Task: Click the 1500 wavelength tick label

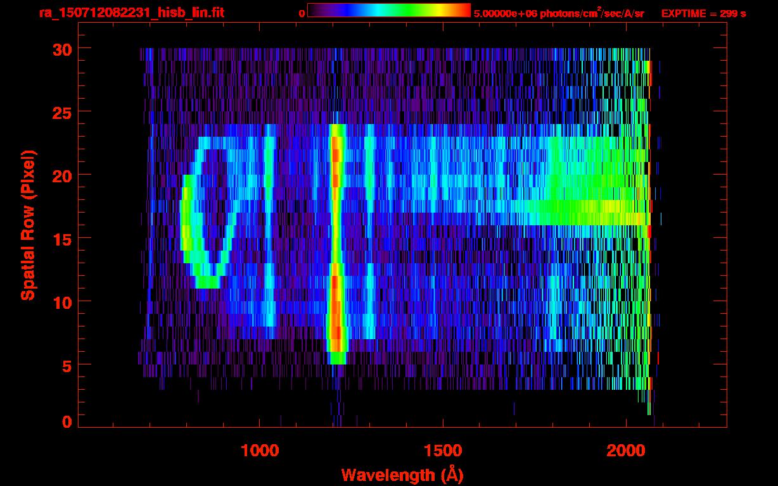Action: click(443, 451)
